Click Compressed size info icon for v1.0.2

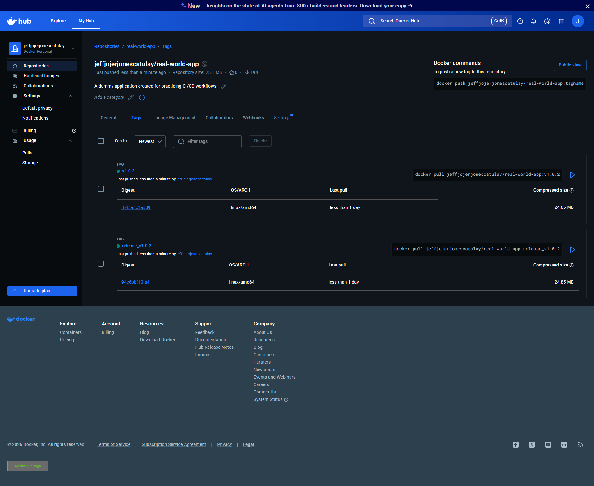click(x=572, y=190)
